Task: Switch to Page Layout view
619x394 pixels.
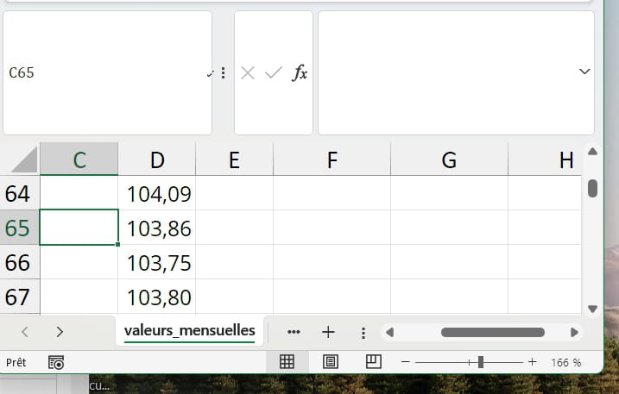Action: tap(330, 362)
